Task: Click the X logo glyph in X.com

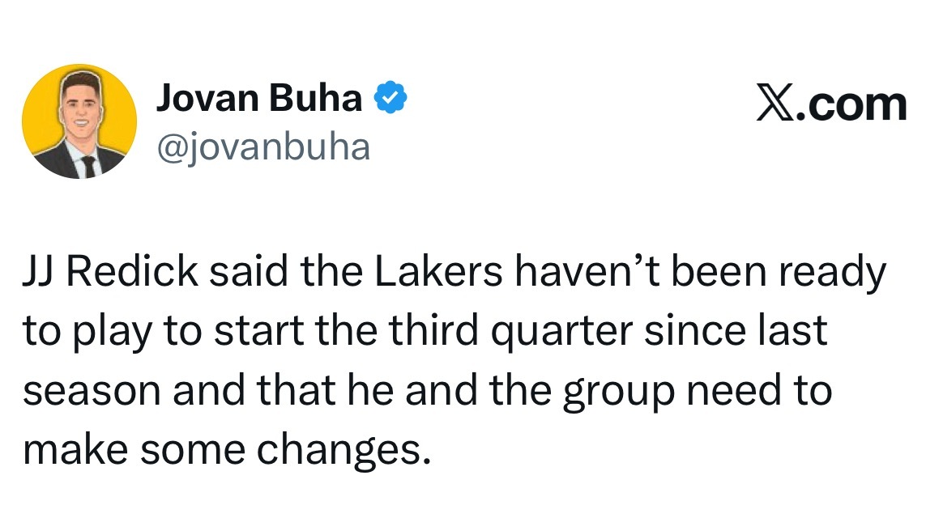Action: click(775, 104)
